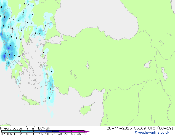Click the legend label "40"

[x=73, y=134]
